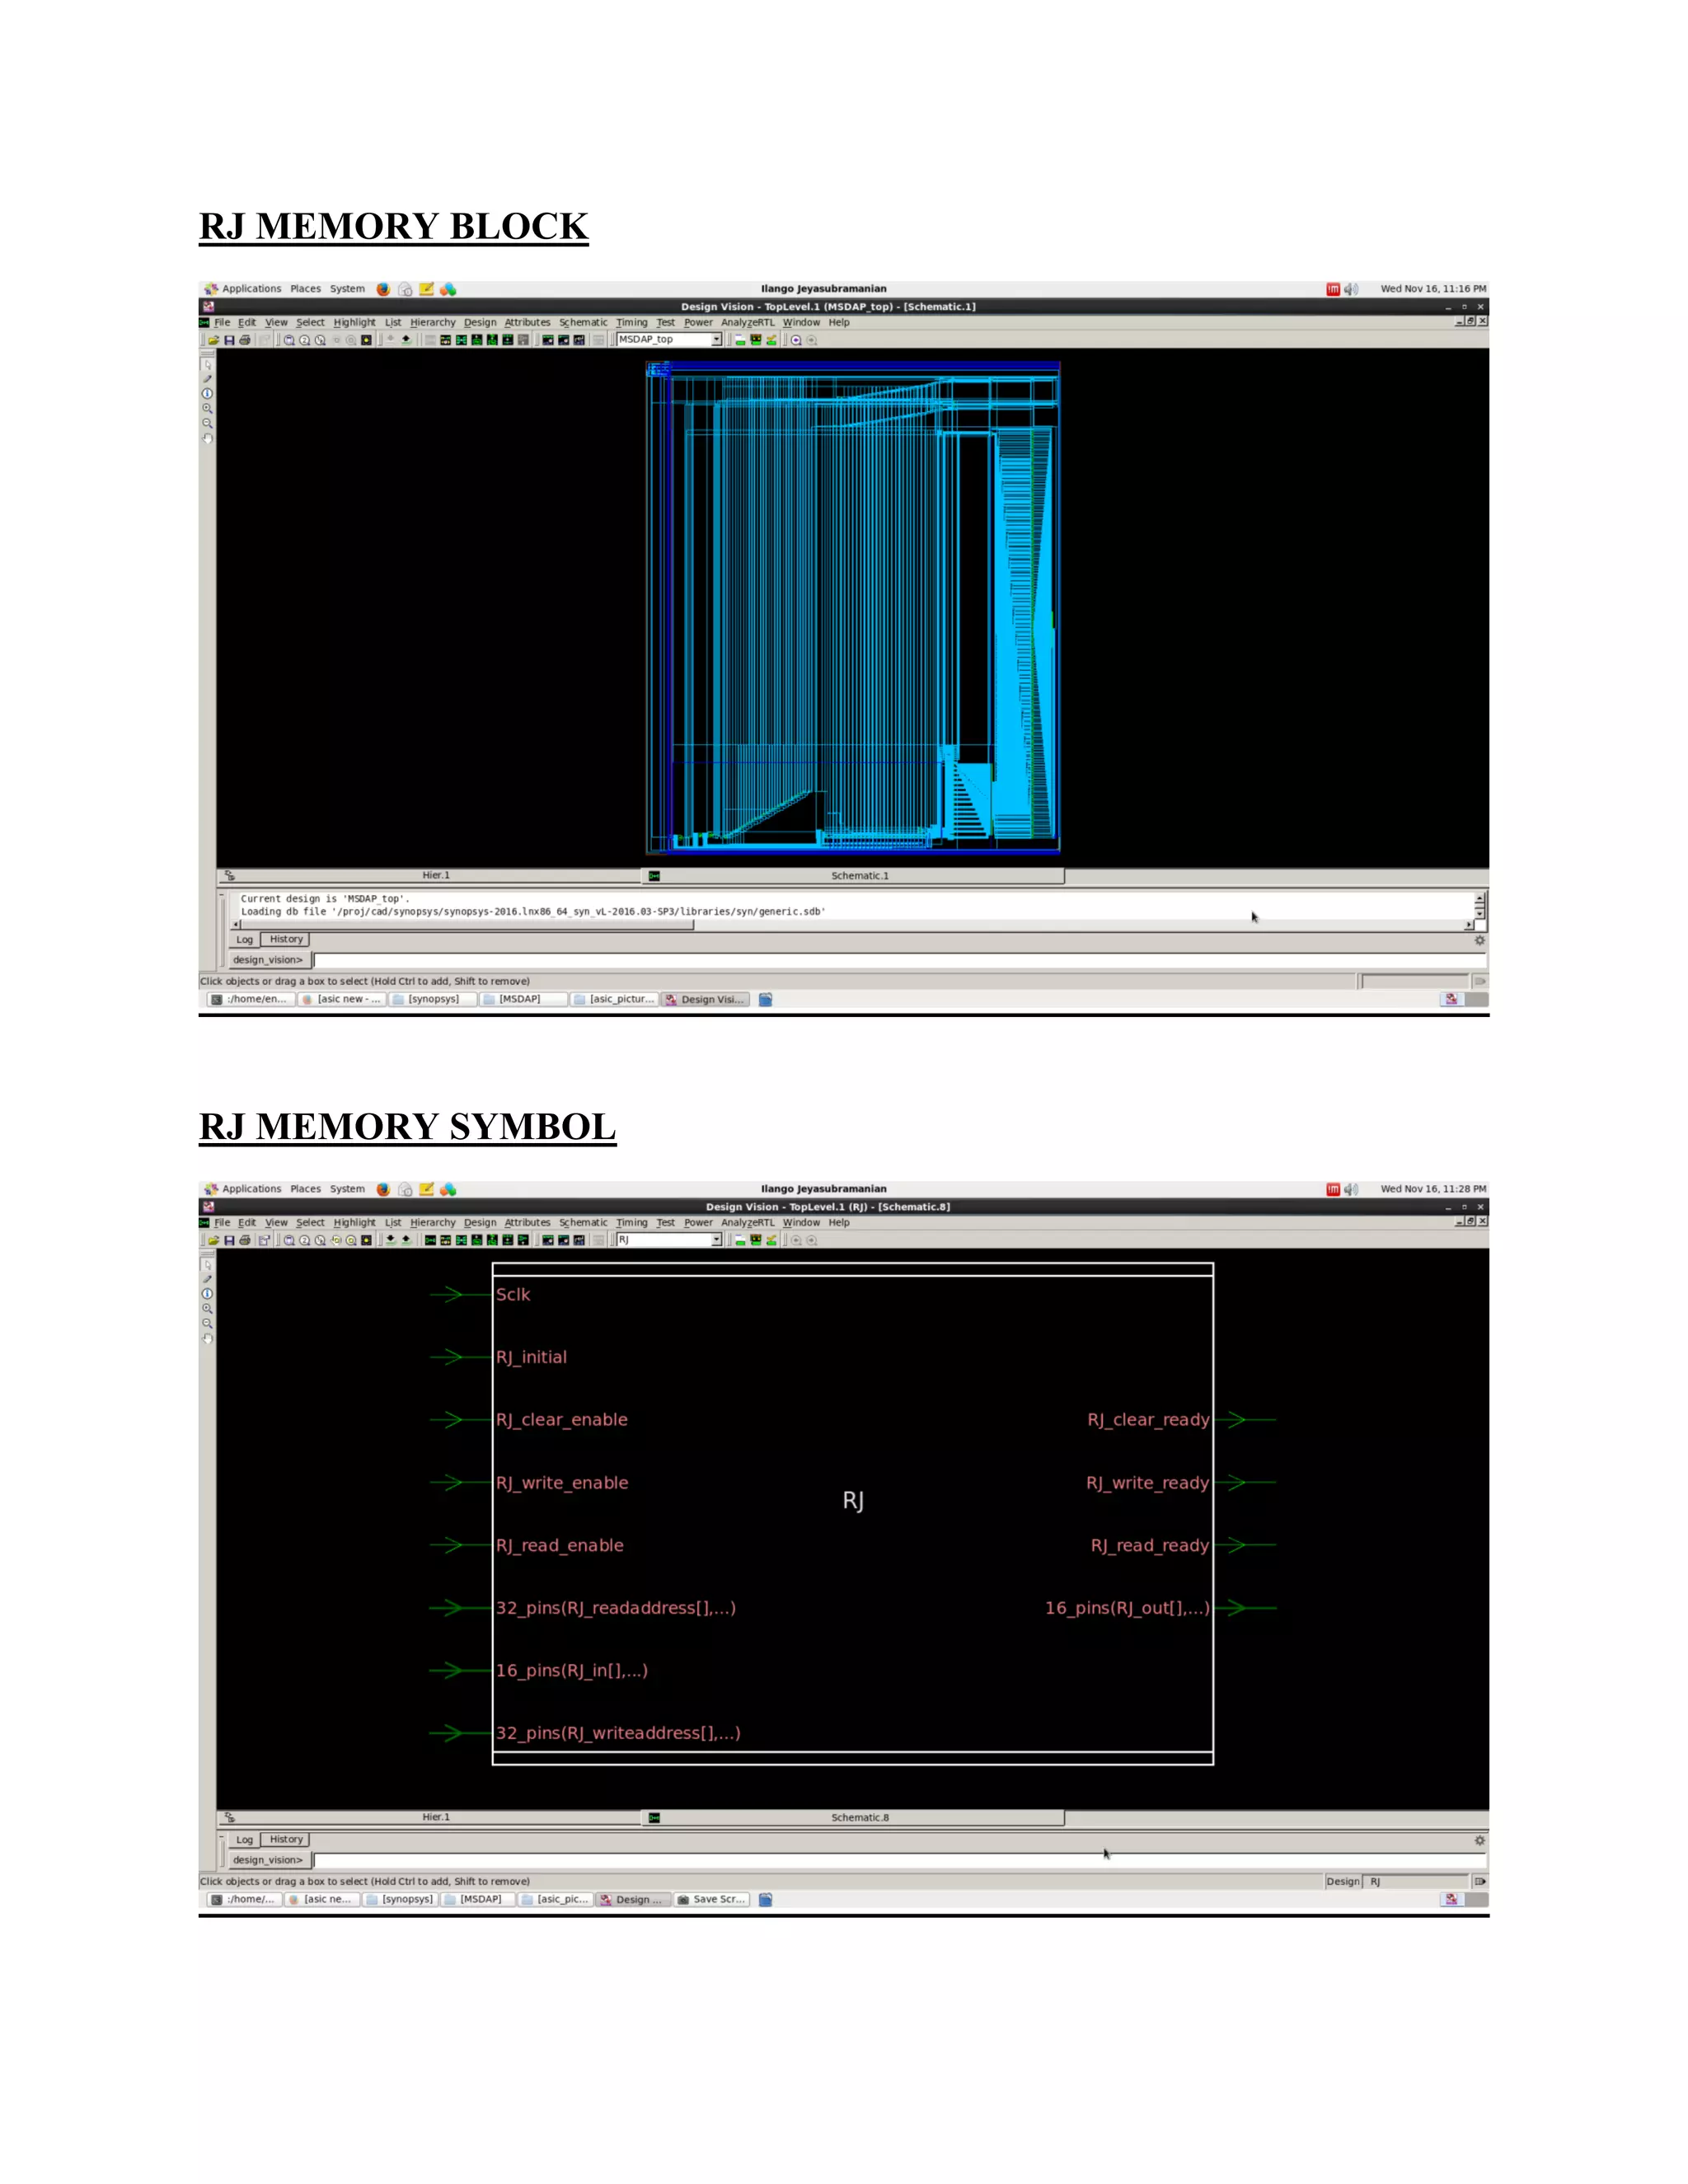This screenshot has width=1688, height=2184.
Task: Click the open folder icon in the upper toolbar
Action: [213, 340]
